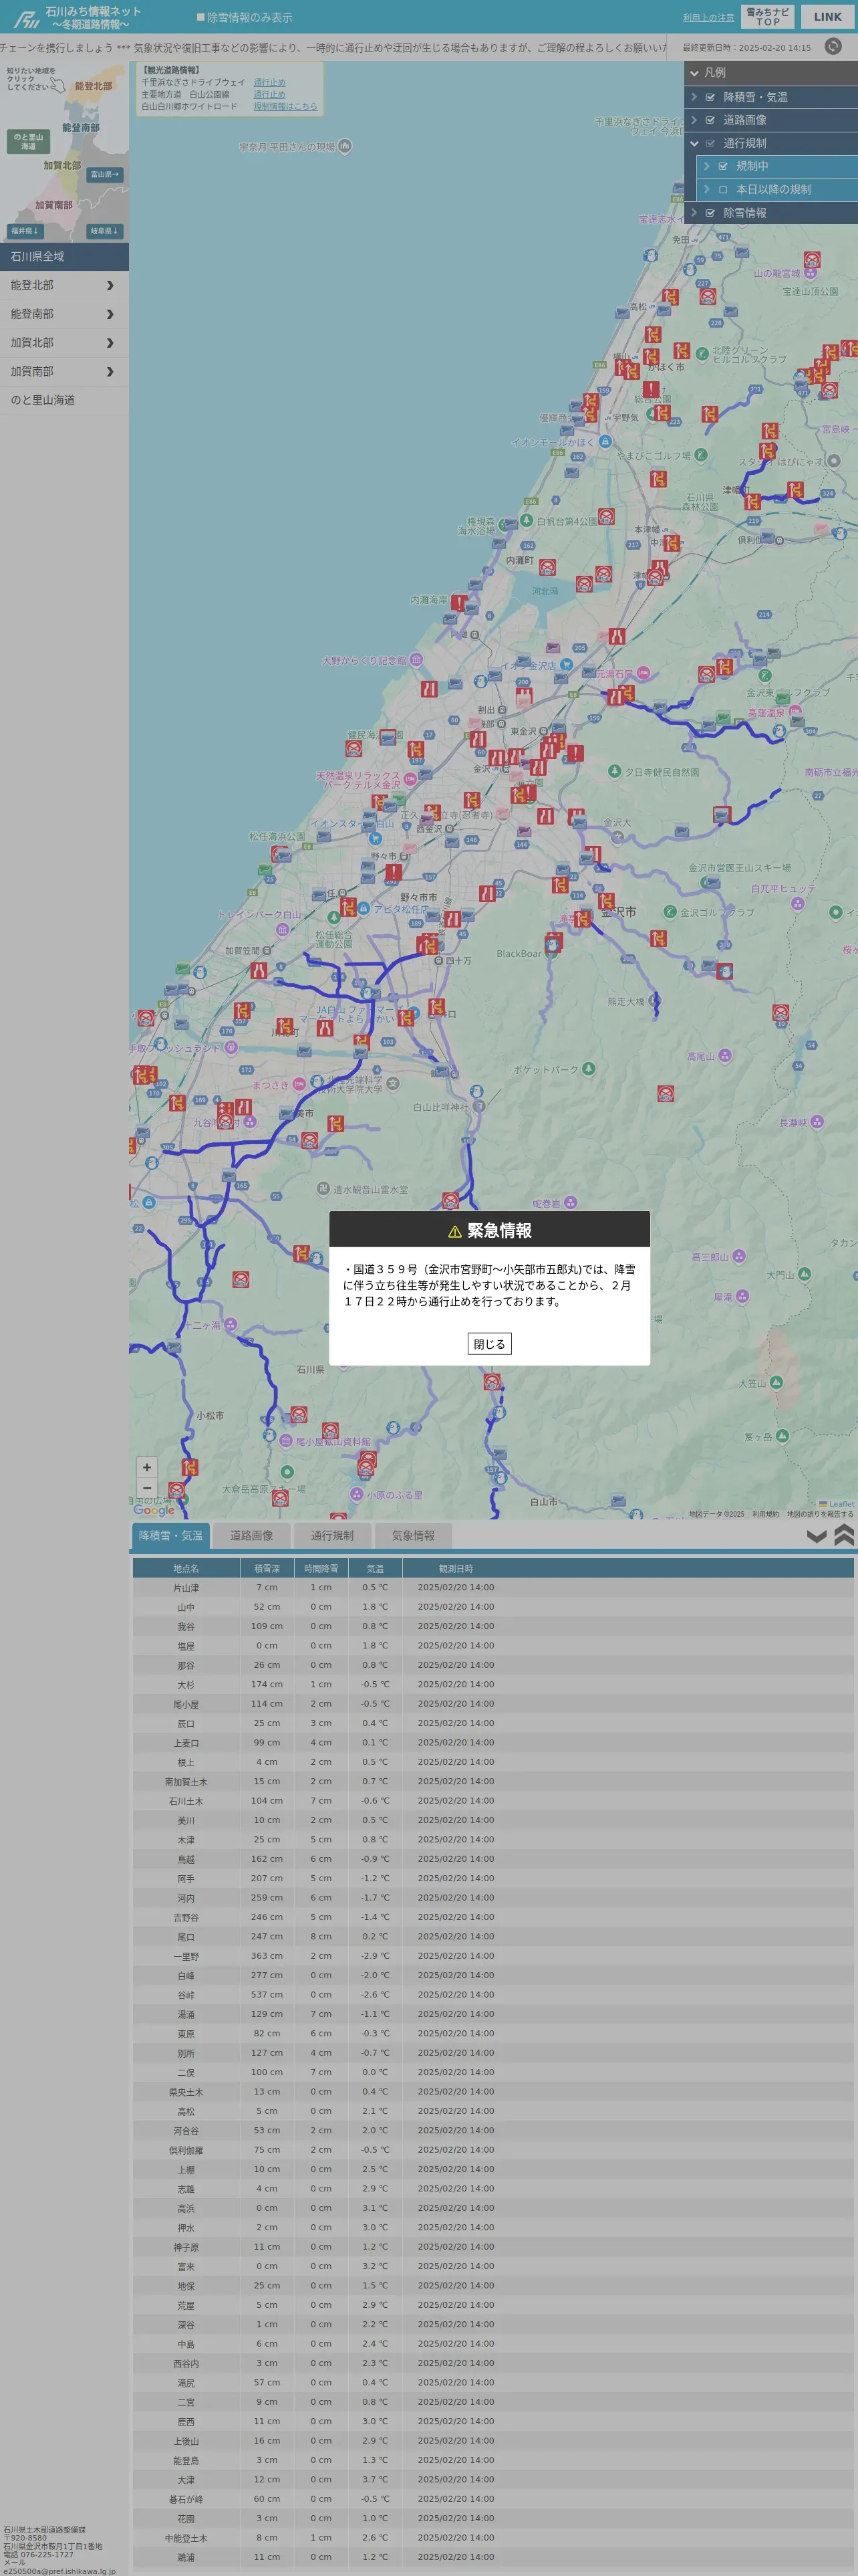Select のと里山海道 on the region mini map
Screen dimensions: 858x2576
click(x=28, y=142)
